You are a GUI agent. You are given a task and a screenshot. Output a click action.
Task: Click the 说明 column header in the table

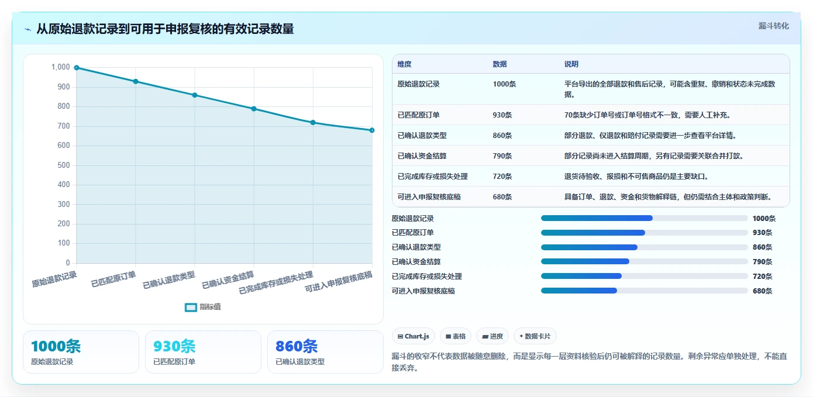pyautogui.click(x=571, y=64)
